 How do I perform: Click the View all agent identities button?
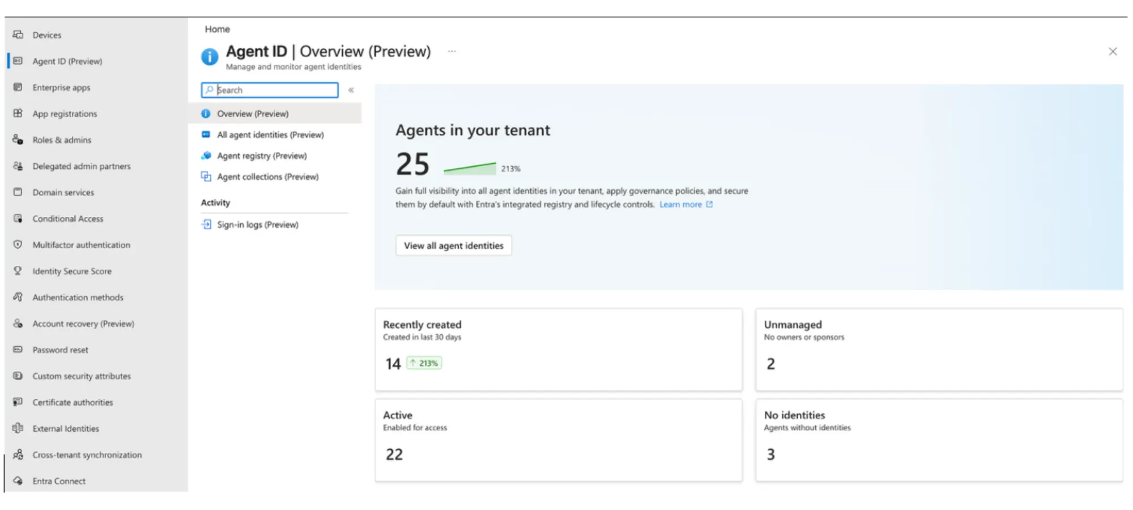454,245
